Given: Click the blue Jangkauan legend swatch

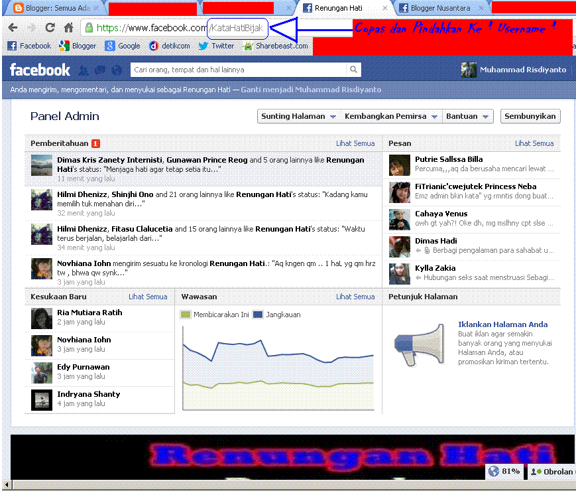Looking at the screenshot, I should click(x=258, y=315).
